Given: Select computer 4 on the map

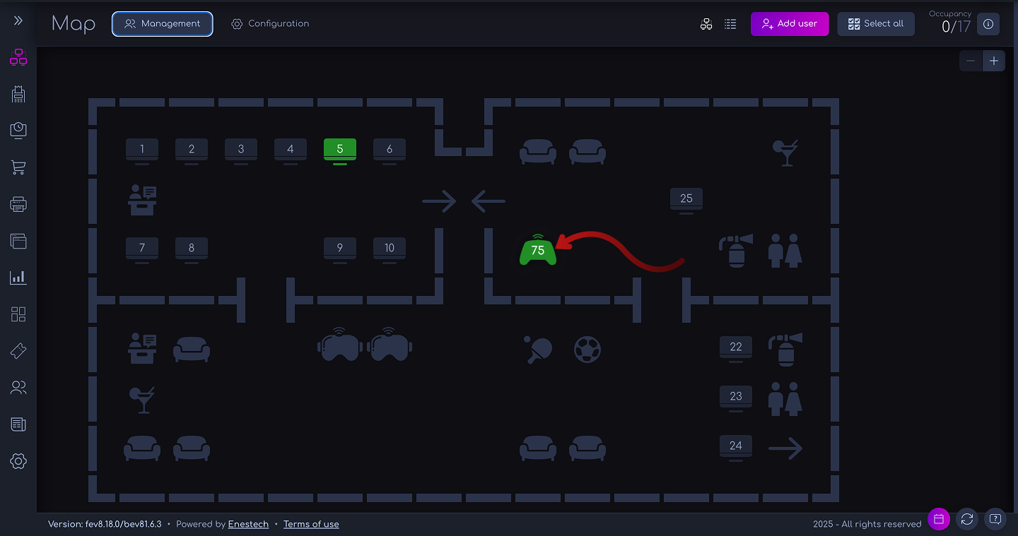Looking at the screenshot, I should pos(291,150).
